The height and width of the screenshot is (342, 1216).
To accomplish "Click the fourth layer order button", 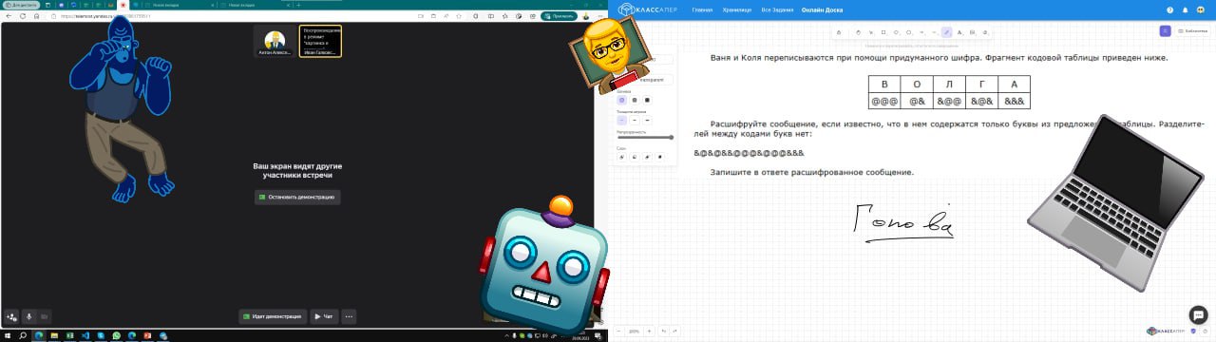I will point(659,157).
